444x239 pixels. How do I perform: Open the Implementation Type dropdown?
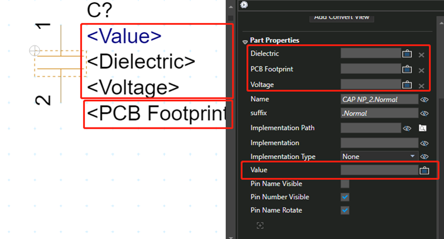coord(379,156)
